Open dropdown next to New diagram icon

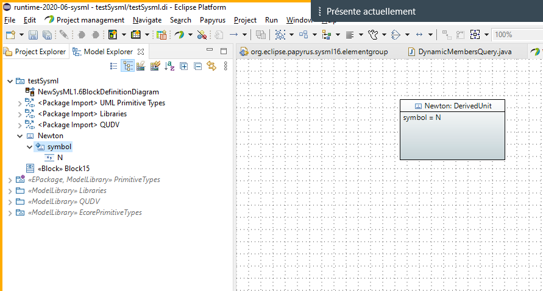pyautogui.click(x=124, y=35)
